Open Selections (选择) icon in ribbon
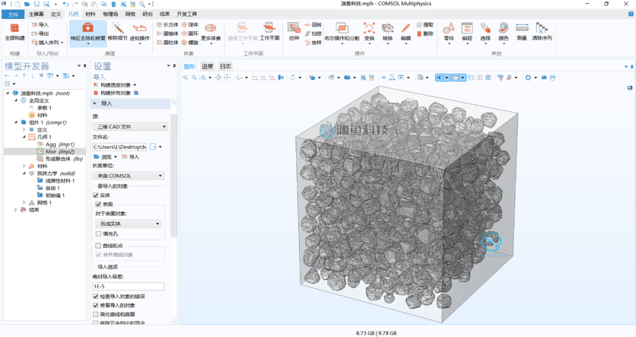Viewport: 636px width, 337px height. (x=485, y=28)
